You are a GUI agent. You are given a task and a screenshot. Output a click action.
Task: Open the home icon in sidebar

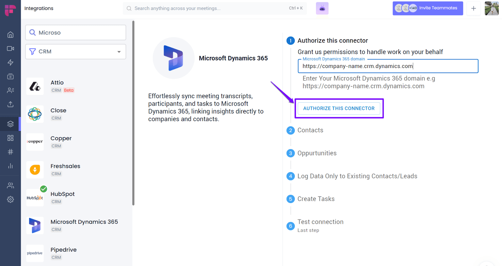10,34
